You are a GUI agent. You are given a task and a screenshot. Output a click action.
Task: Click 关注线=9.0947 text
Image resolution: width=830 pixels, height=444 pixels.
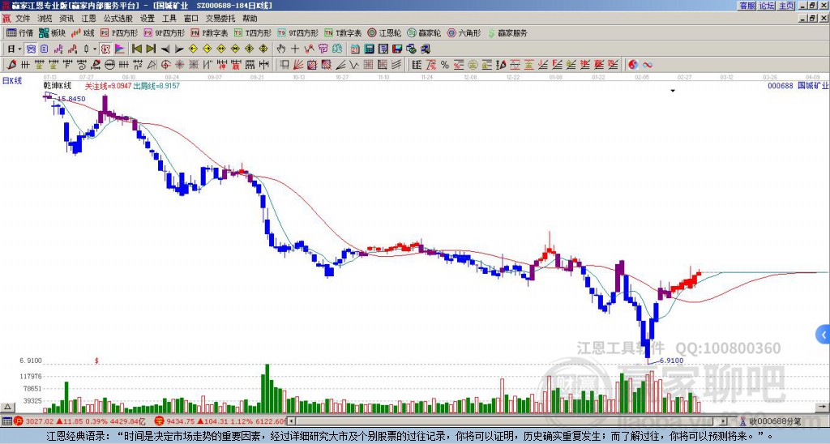click(x=108, y=86)
